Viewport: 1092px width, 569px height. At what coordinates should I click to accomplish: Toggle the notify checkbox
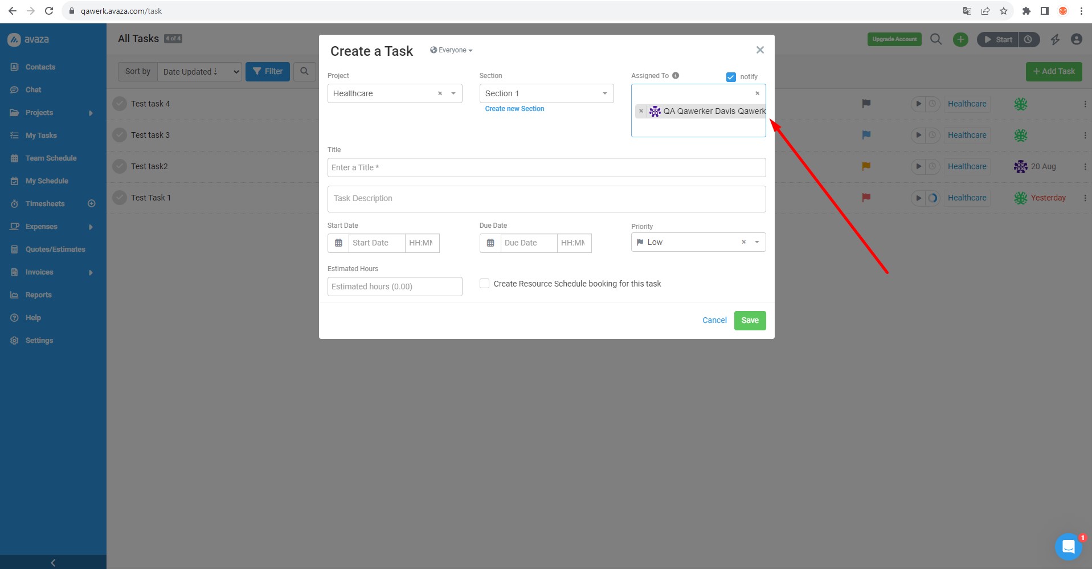731,77
